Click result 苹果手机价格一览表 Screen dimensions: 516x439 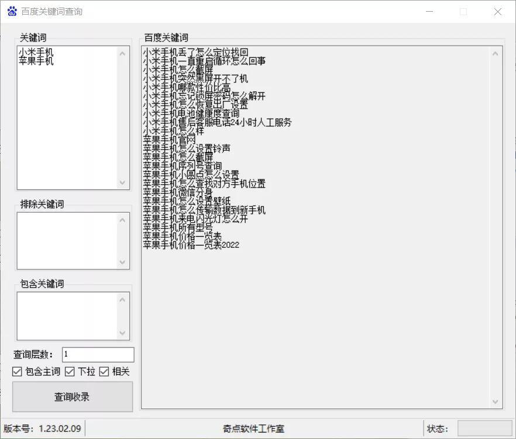coord(183,236)
